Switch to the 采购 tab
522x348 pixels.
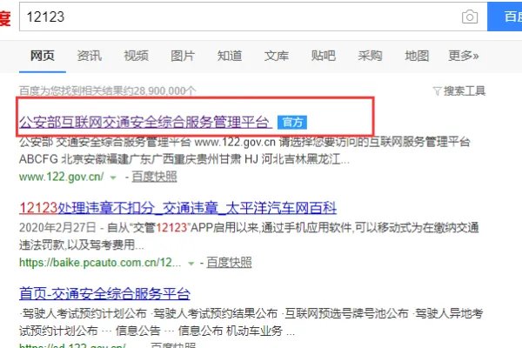coord(370,56)
